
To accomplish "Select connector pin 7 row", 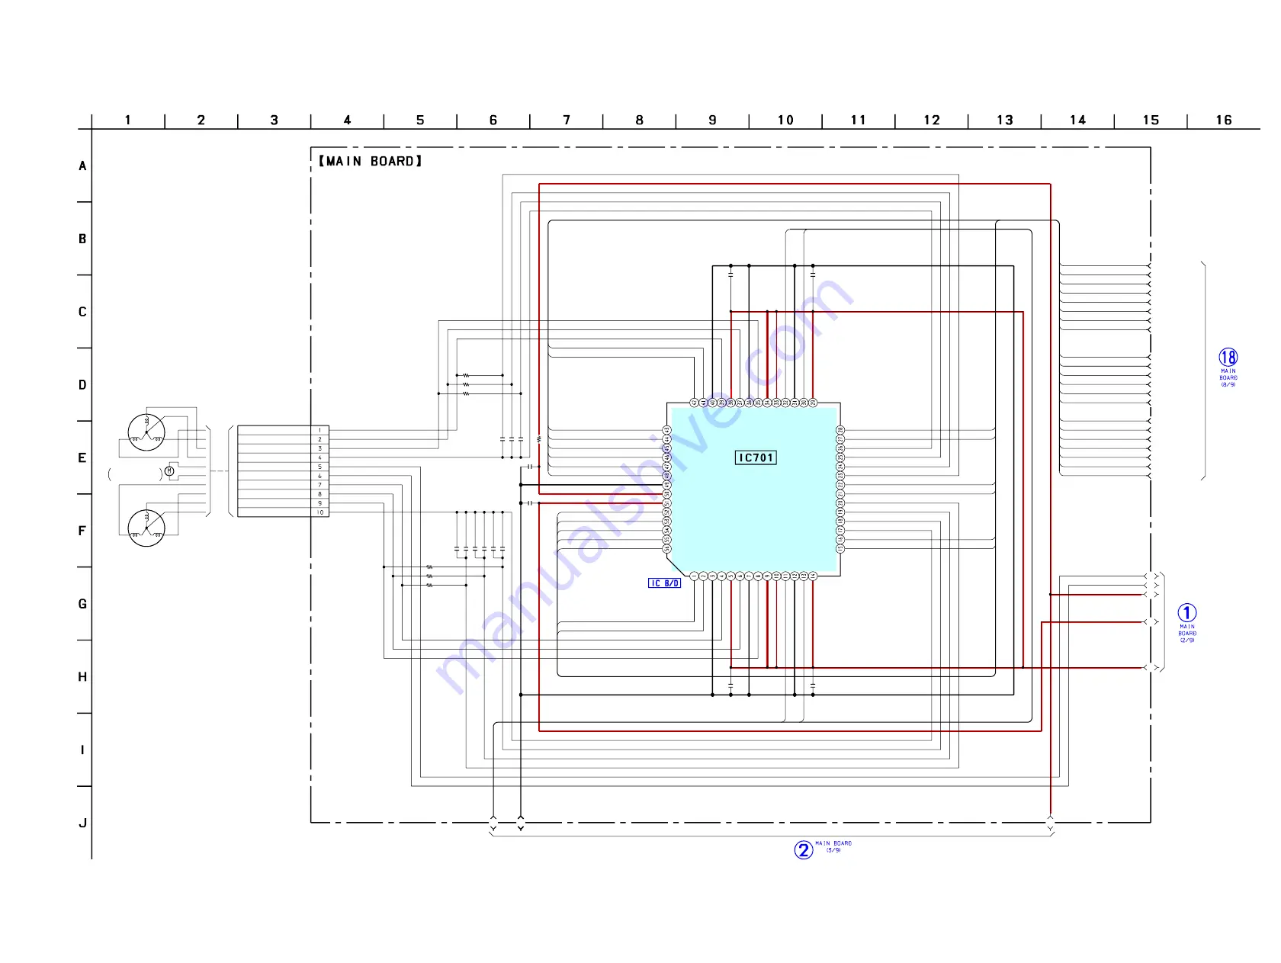I will click(283, 485).
